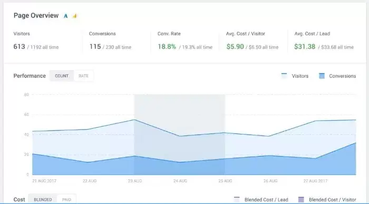369x204 pixels.
Task: Click the 18.8% conversion rate value
Action: tap(167, 46)
